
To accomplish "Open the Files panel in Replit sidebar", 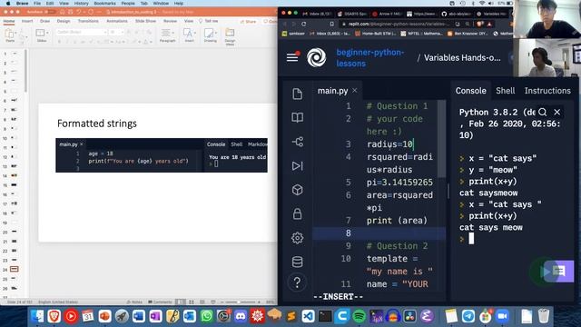I will (x=297, y=94).
